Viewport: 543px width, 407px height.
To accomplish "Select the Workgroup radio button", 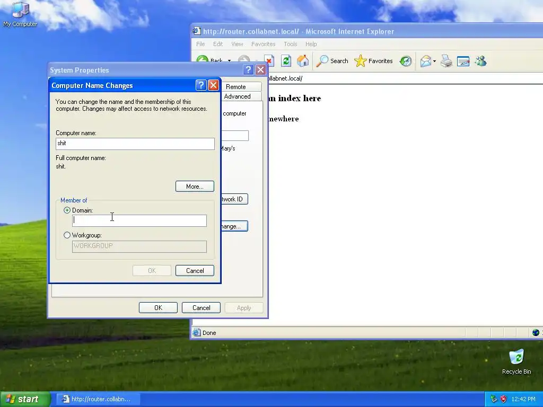I will pyautogui.click(x=67, y=235).
